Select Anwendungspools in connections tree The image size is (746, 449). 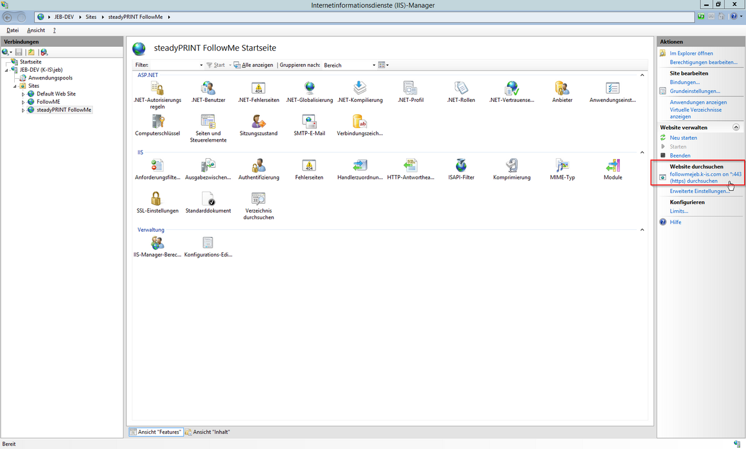[x=50, y=78]
